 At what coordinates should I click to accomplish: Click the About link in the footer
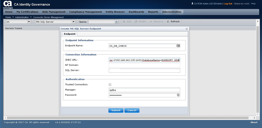[254, 122]
